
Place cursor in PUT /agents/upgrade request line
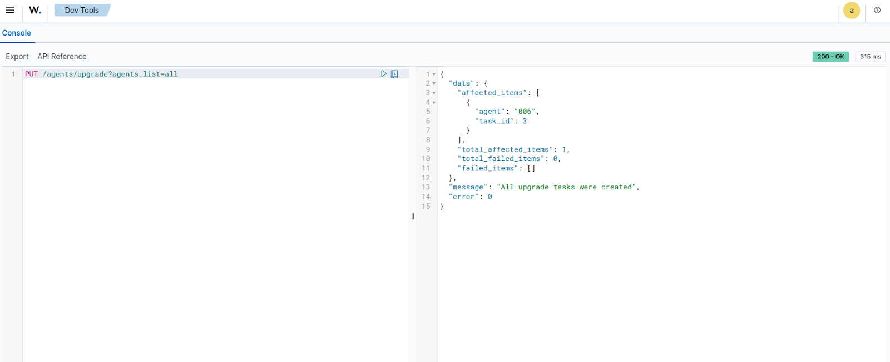click(x=111, y=74)
